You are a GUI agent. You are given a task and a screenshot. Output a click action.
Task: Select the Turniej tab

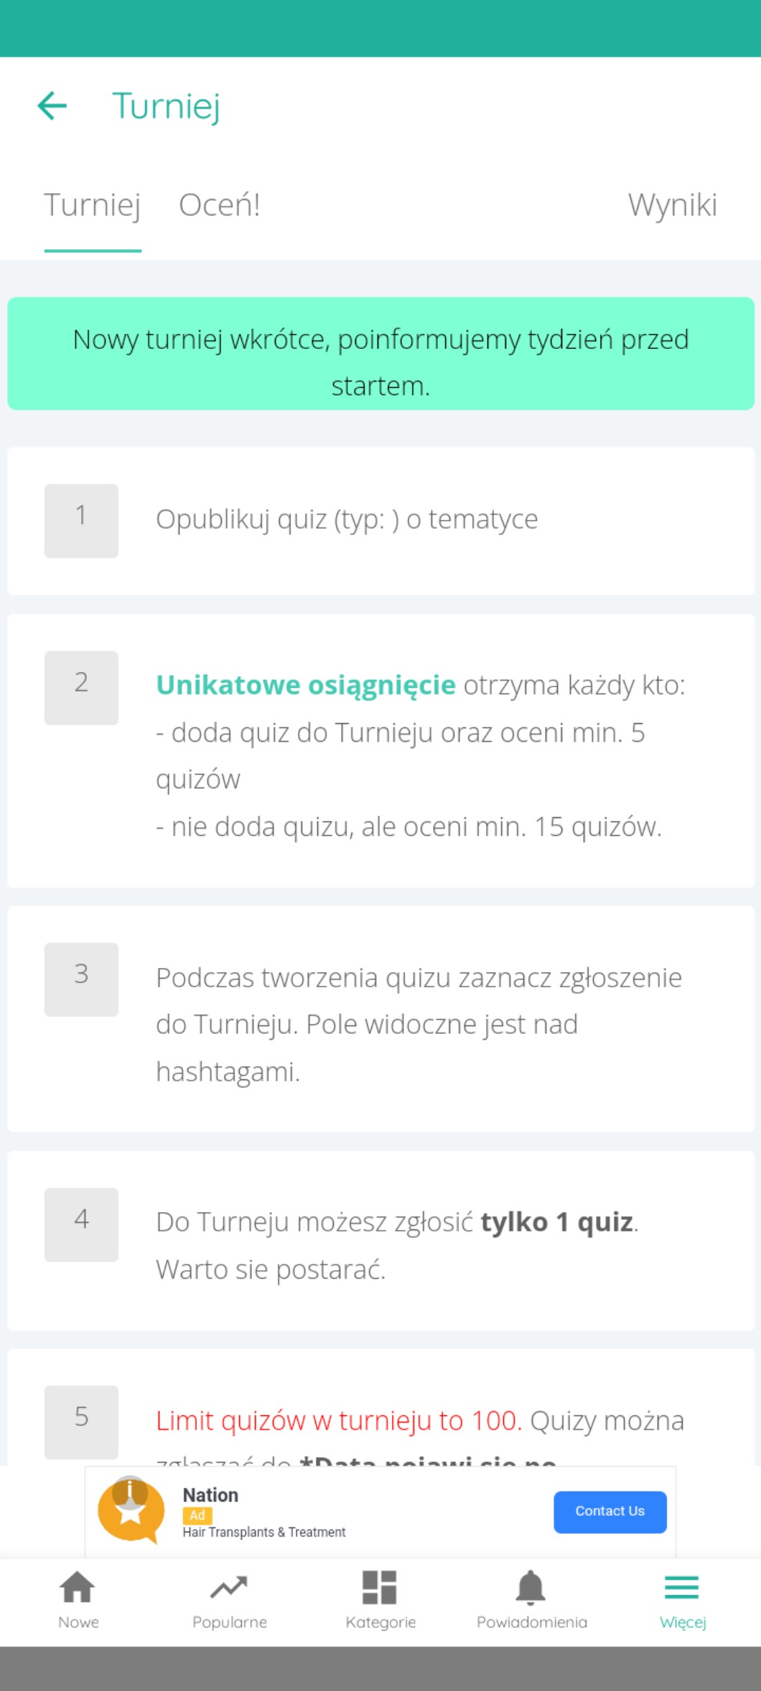93,205
